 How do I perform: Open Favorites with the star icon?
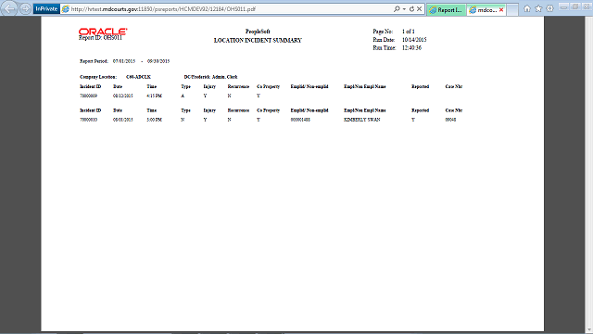click(538, 8)
